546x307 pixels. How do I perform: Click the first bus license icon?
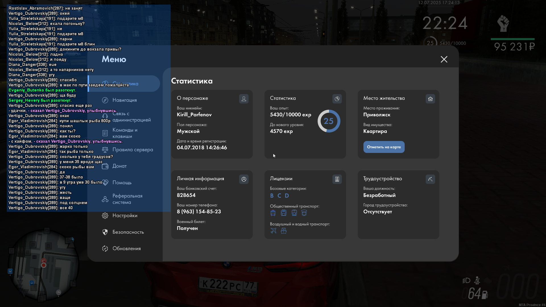(273, 213)
